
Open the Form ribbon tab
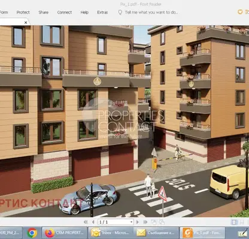(4, 13)
